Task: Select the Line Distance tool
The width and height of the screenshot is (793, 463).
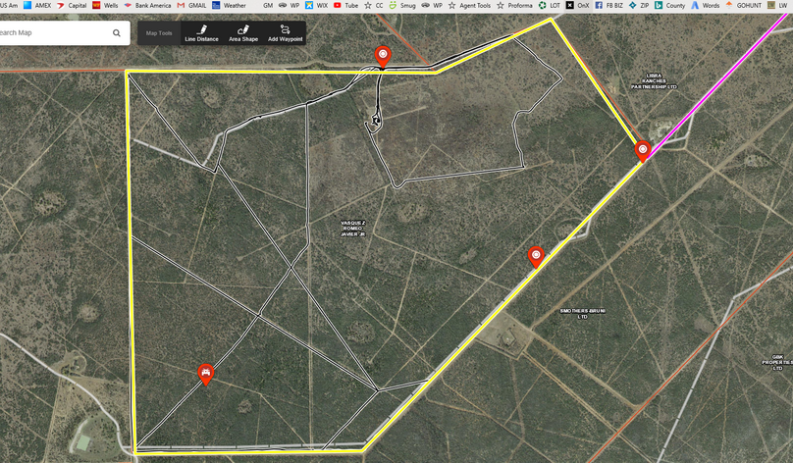Action: (201, 33)
